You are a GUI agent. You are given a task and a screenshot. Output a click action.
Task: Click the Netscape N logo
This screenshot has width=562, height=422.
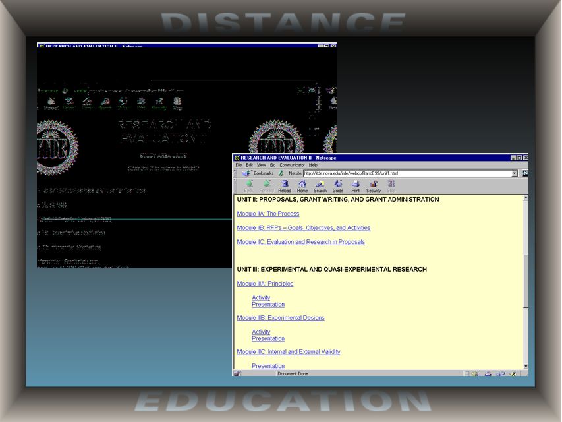click(525, 173)
